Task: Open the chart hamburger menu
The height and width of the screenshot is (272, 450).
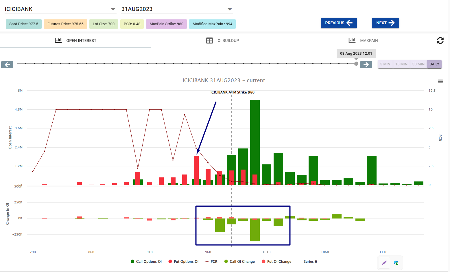Action: (x=440, y=82)
